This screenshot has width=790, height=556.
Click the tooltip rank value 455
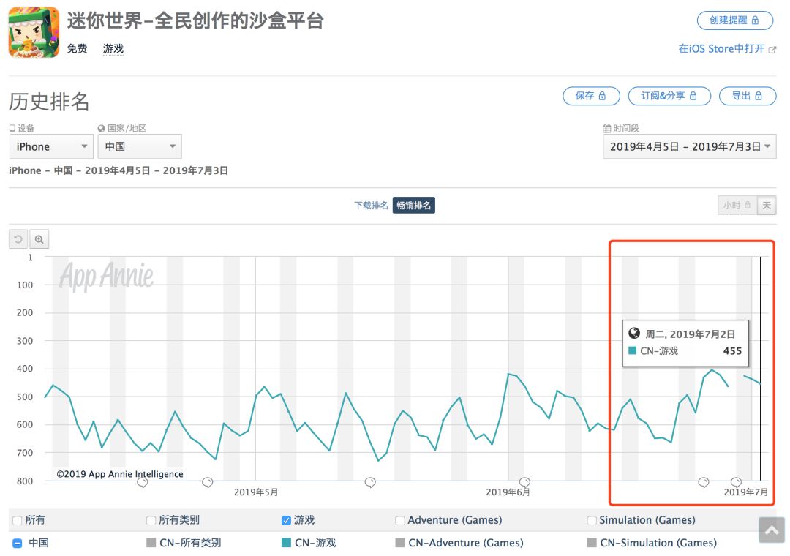732,351
